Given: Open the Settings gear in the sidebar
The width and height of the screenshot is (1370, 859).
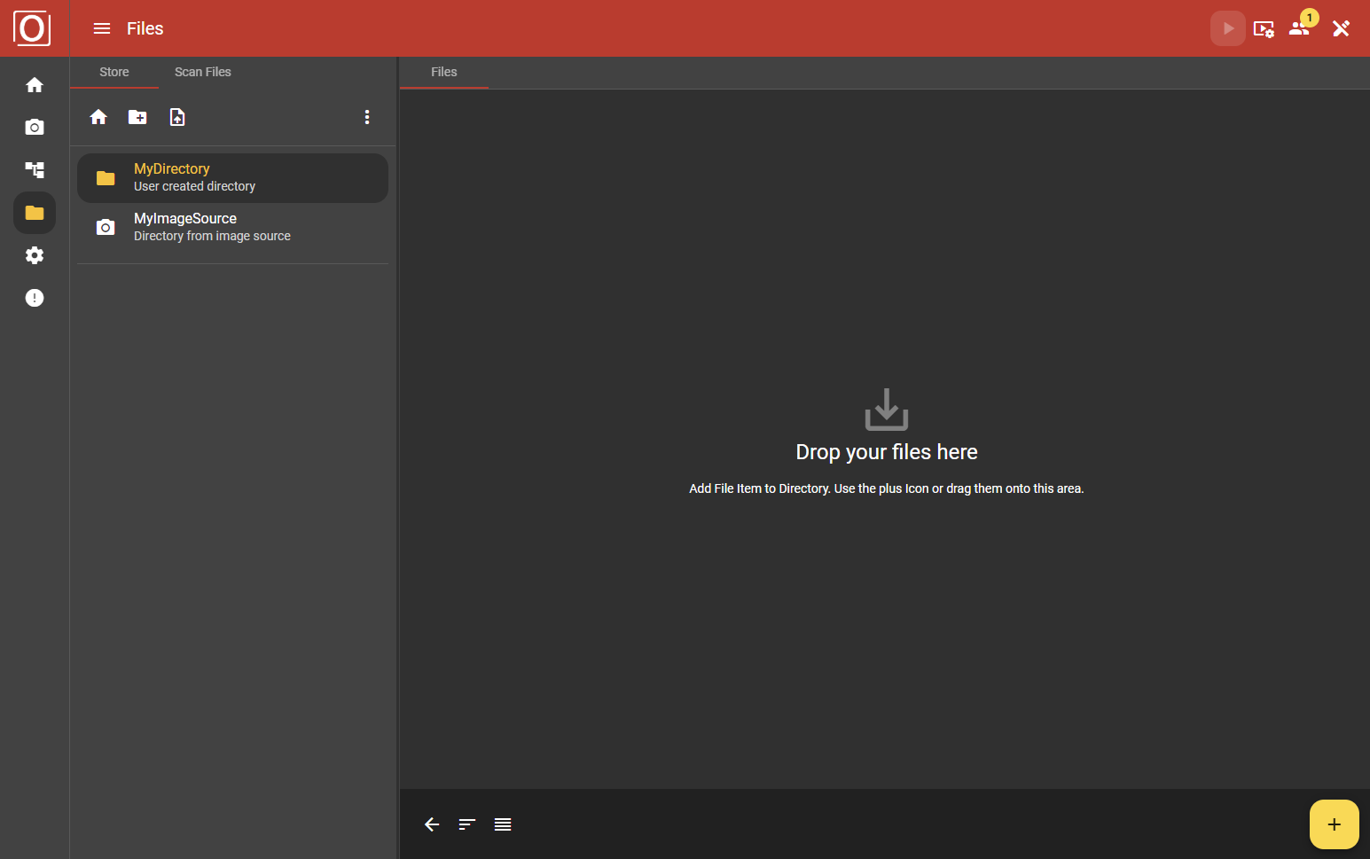Looking at the screenshot, I should click(34, 254).
